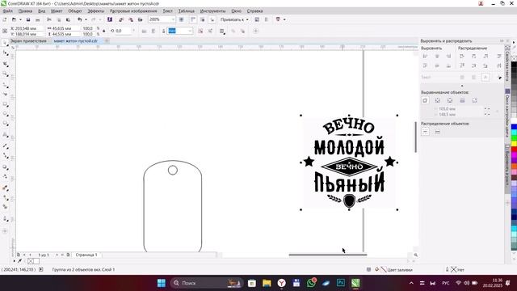Pick the red swatch in color palette
The width and height of the screenshot is (517, 291).
pos(514,150)
